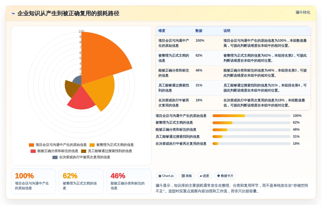Select the table cell showing 31%
322x205 pixels.
199,85
